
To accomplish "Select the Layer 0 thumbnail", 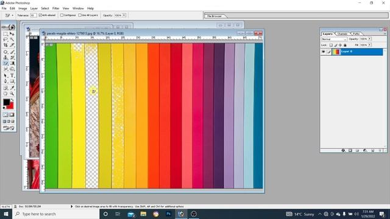I will click(x=336, y=52).
